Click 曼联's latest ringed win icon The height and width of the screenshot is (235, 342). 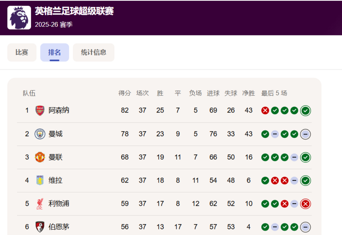[306, 157]
